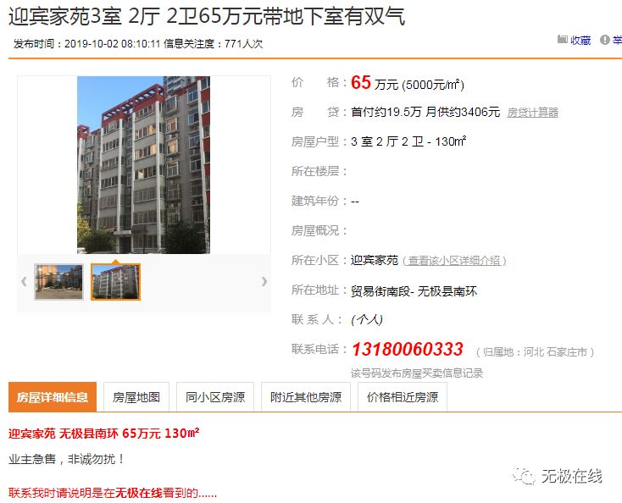622x503 pixels.
Task: Click the 迎宾家苑 community name
Action: pyautogui.click(x=375, y=260)
